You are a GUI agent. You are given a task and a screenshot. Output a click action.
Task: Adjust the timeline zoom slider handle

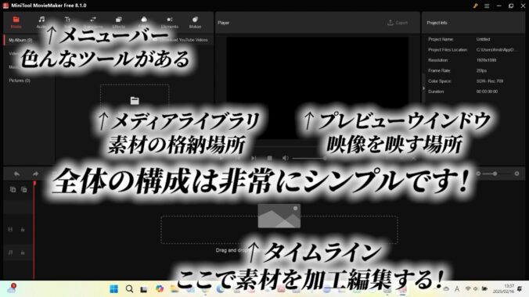495,174
